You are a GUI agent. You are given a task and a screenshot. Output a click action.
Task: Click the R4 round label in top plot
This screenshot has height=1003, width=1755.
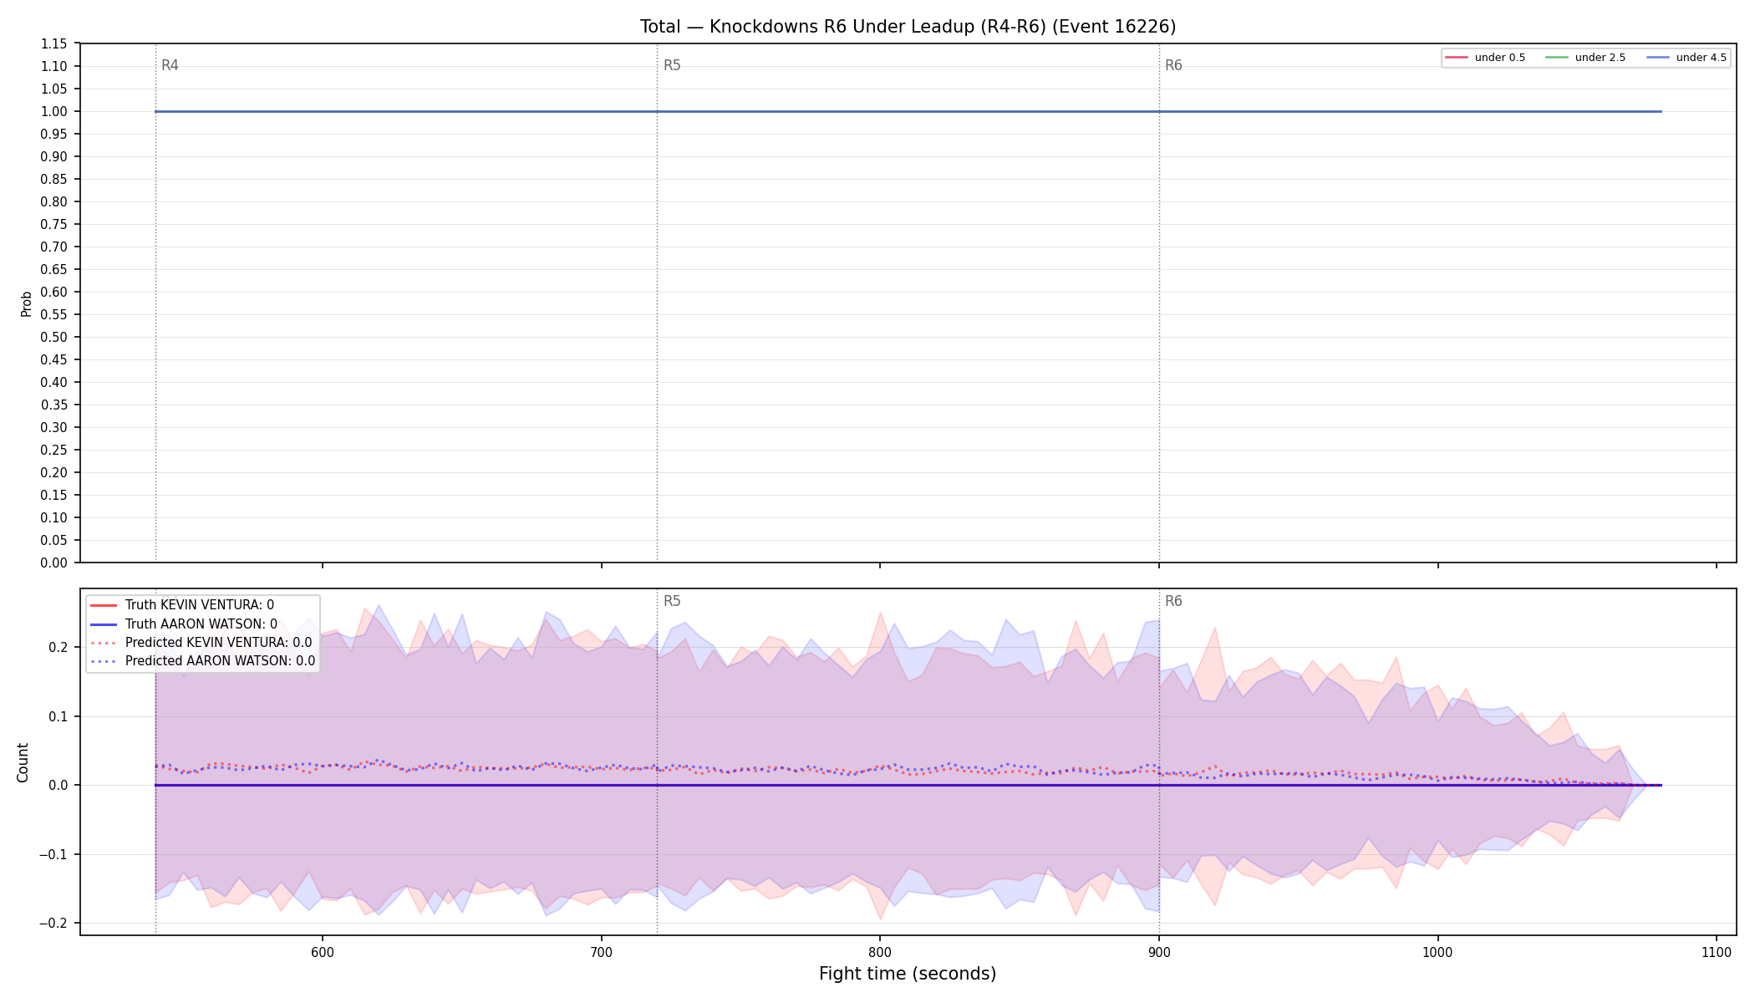point(170,66)
